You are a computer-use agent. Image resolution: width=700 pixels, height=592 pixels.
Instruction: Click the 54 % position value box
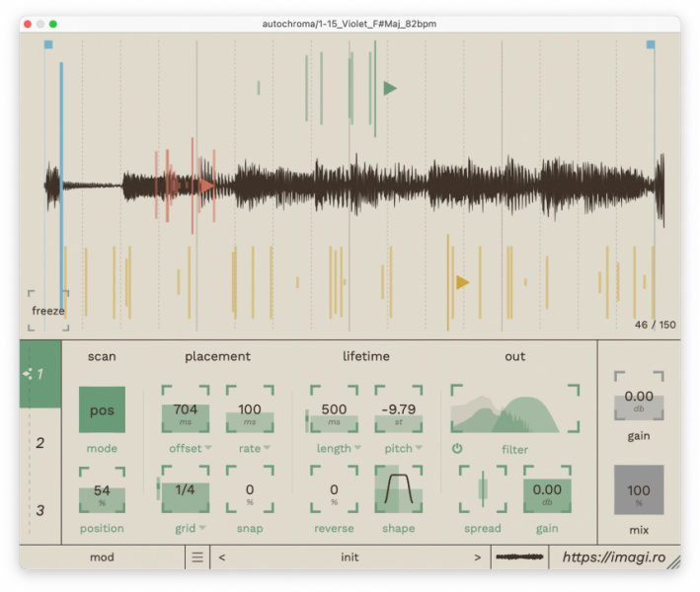(x=102, y=489)
